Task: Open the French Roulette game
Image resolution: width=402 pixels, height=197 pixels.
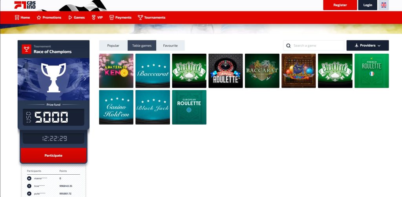Action: click(x=371, y=71)
